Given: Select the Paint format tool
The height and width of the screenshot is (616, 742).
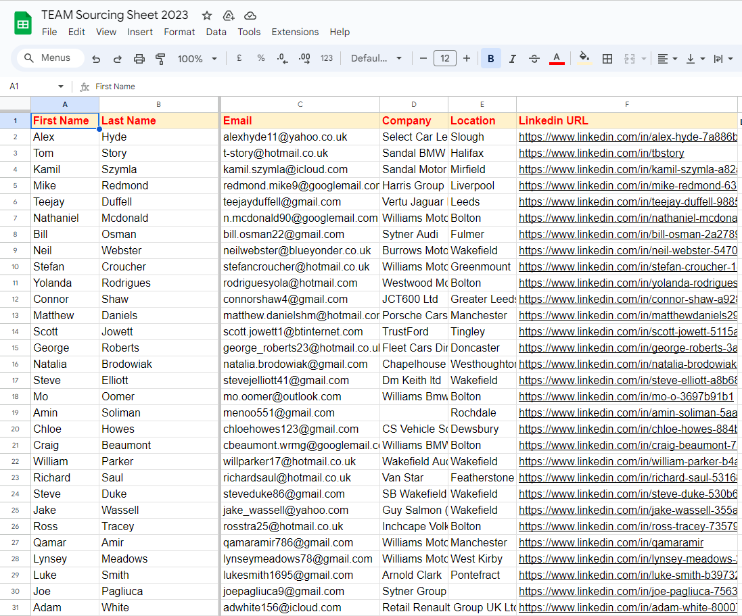Looking at the screenshot, I should click(x=160, y=59).
